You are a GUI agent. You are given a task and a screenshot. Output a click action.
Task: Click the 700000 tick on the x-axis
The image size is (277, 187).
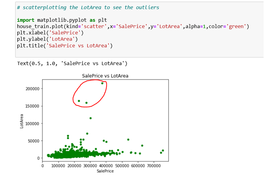coord(154,166)
